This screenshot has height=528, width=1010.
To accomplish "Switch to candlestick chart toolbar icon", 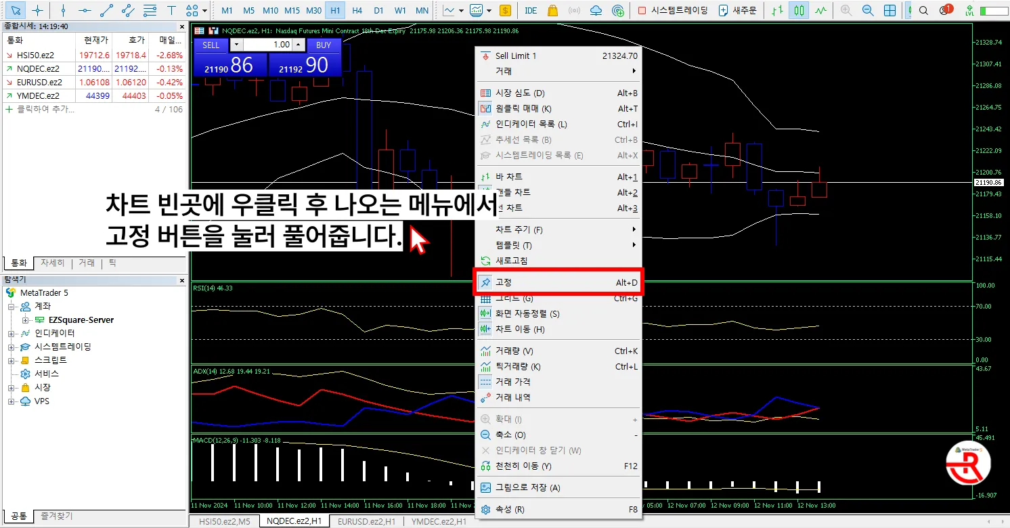I will 799,10.
